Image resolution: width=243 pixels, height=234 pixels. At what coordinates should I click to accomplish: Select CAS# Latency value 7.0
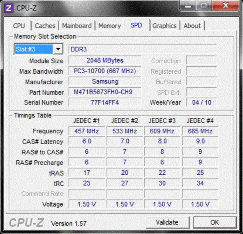(x=125, y=141)
